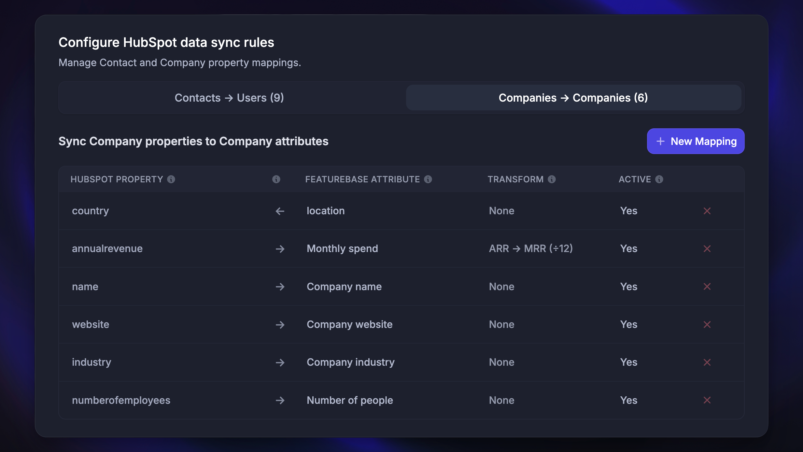Open transform None for name row
Viewport: 803px width, 452px height.
[x=501, y=287]
